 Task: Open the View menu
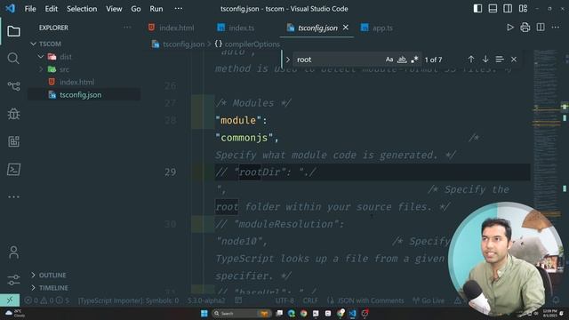(x=114, y=9)
